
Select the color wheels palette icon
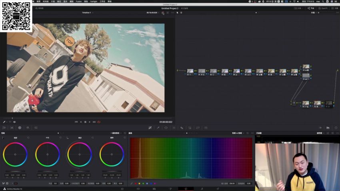[x=20, y=128]
